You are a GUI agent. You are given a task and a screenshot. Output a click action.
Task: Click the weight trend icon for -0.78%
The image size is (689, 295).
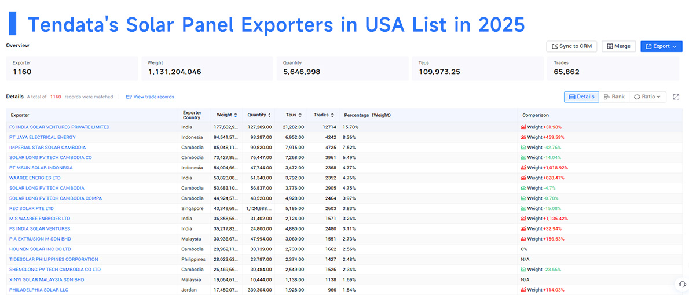tap(523, 198)
